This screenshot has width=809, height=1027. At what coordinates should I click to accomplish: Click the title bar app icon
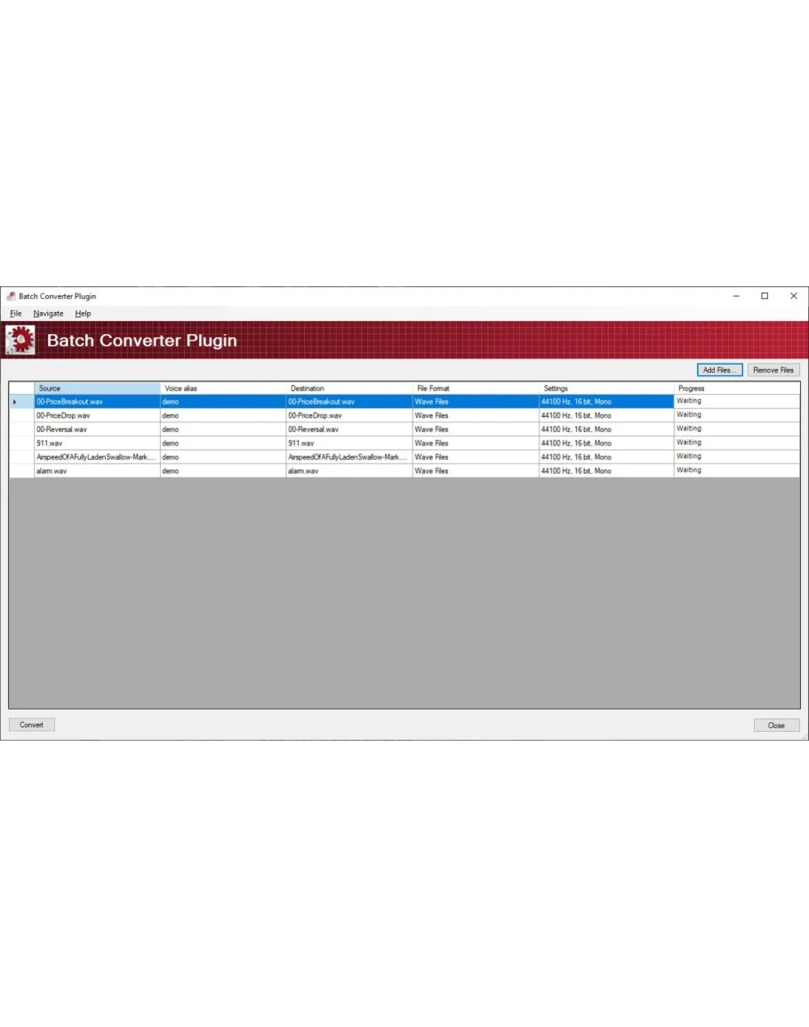click(x=11, y=296)
